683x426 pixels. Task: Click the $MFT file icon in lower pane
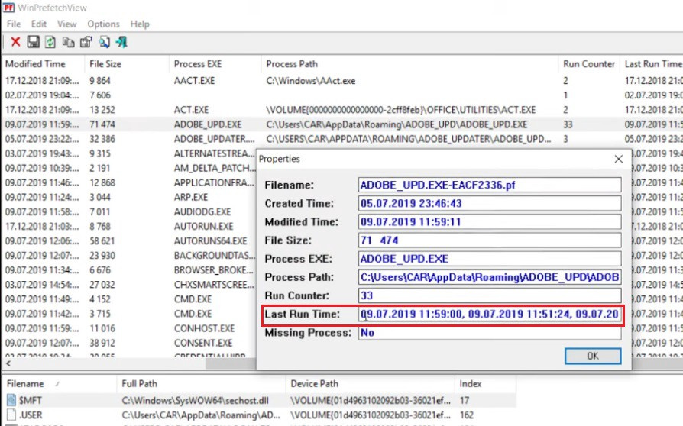(x=11, y=399)
